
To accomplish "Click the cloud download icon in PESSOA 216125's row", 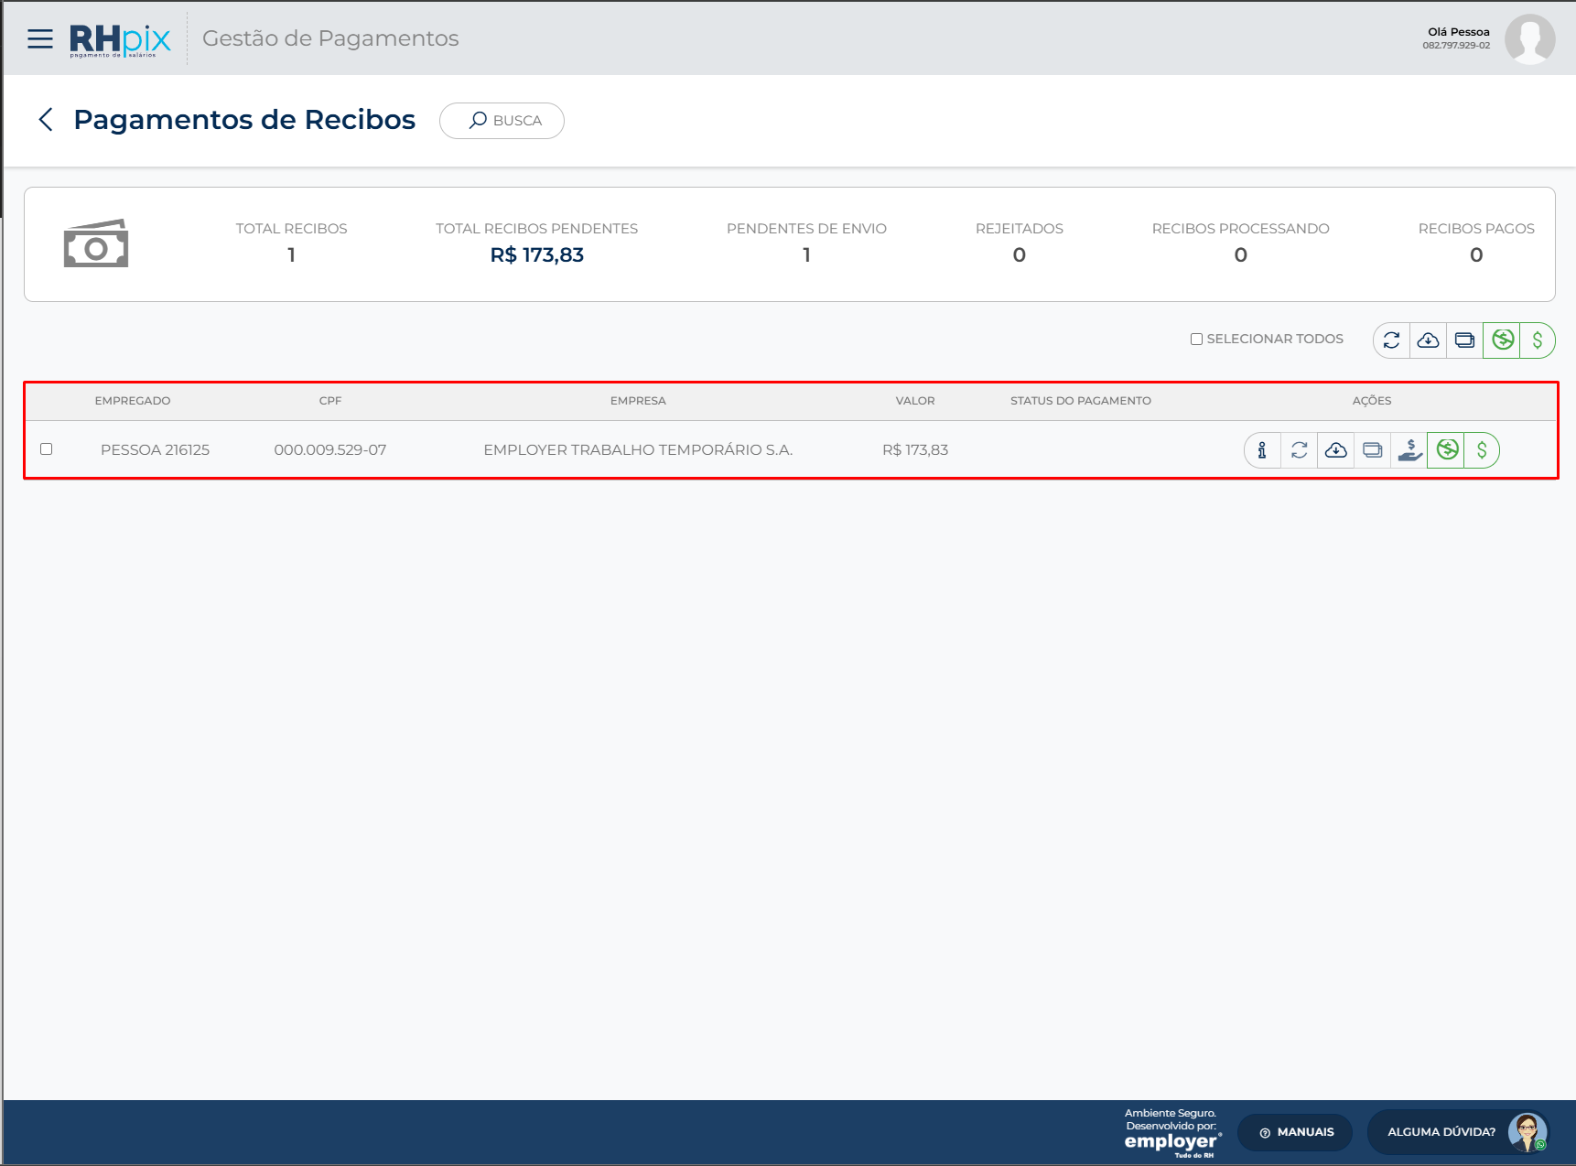I will click(x=1336, y=450).
